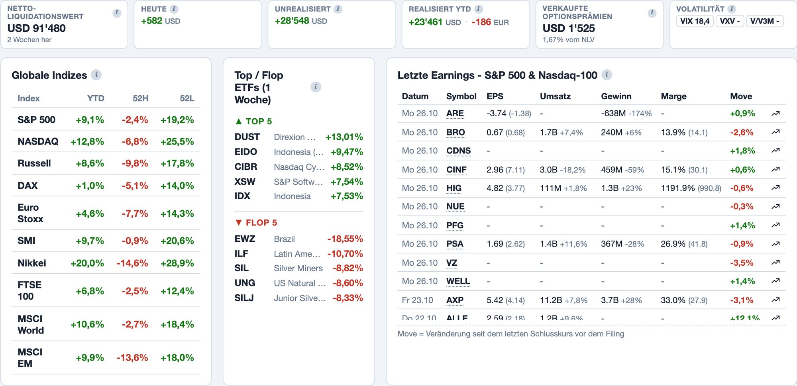Click the MSCI World index name
797x386 pixels.
click(31, 324)
